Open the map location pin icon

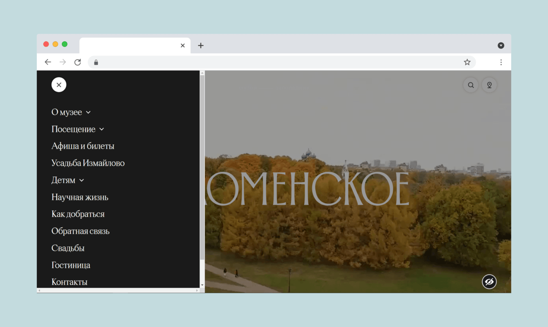click(x=489, y=85)
